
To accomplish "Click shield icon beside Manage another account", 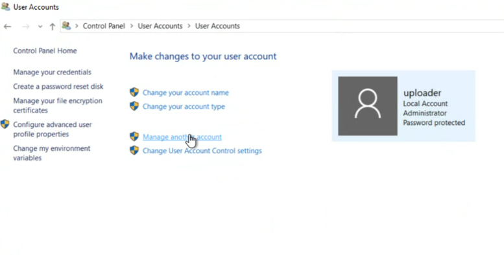I will click(x=134, y=137).
